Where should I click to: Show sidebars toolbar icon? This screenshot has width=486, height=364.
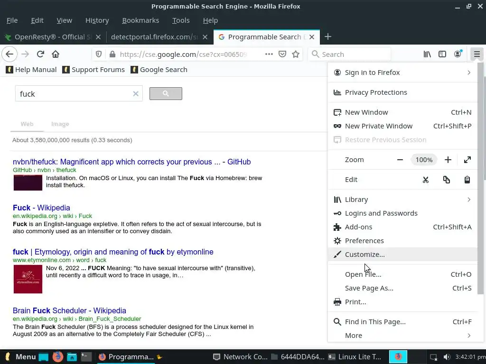[x=442, y=54]
